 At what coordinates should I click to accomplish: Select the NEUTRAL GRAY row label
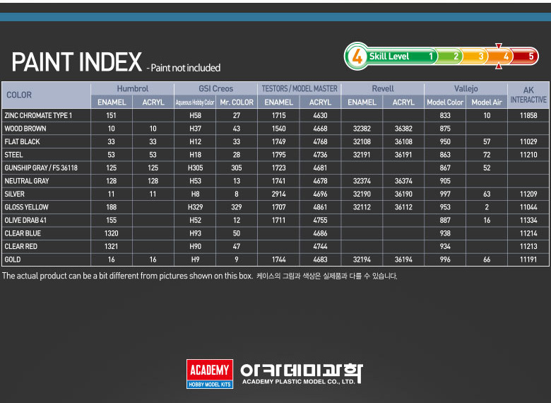pos(27,181)
